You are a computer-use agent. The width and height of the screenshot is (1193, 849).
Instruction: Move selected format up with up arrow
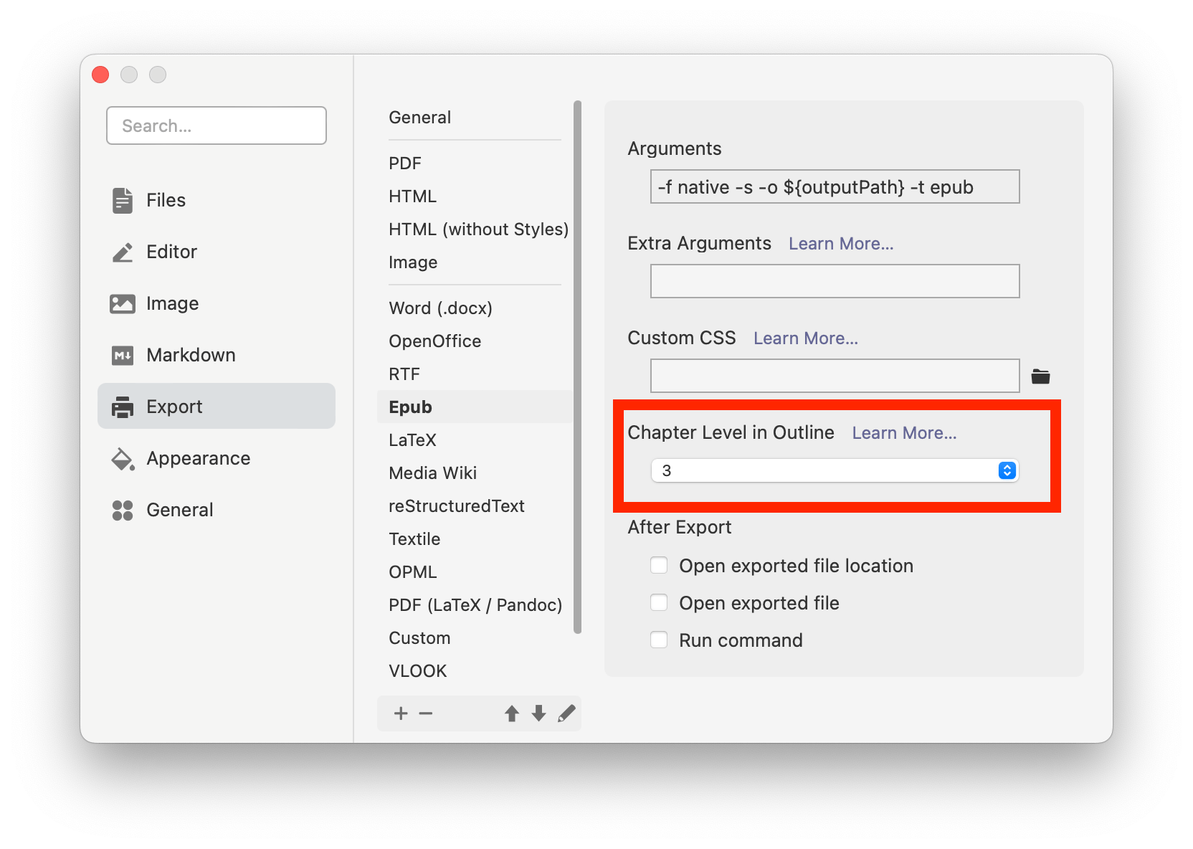[x=511, y=713]
